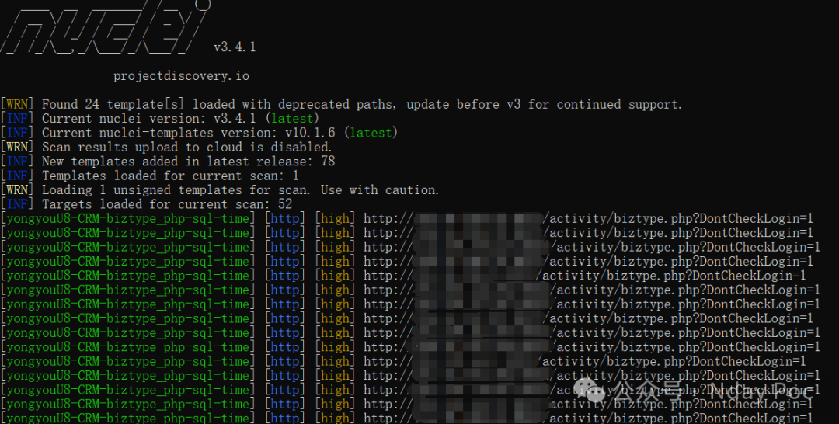839x424 pixels.
Task: Select the 'Current nuclei-templates version: v10.1.6' line
Action: pos(199,133)
